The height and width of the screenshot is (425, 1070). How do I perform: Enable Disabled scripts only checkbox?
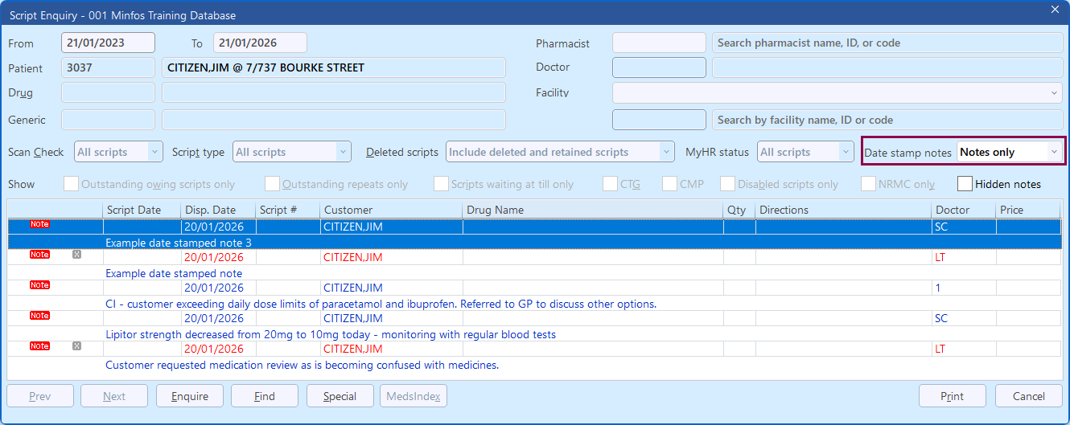pyautogui.click(x=727, y=184)
